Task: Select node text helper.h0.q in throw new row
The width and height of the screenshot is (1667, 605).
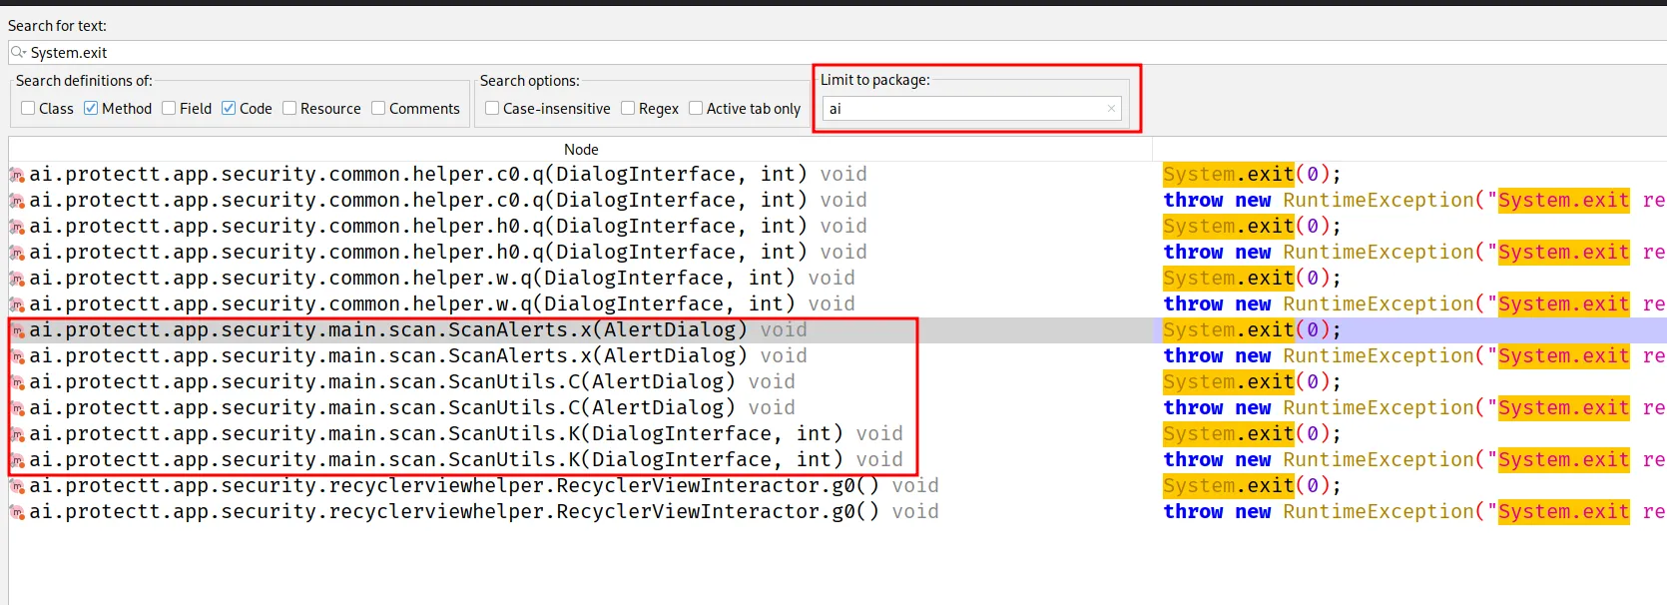Action: (x=448, y=253)
